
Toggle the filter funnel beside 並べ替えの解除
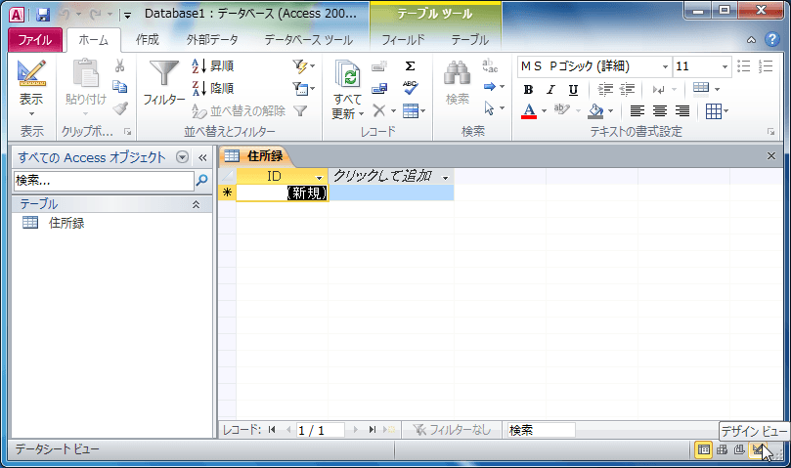300,110
